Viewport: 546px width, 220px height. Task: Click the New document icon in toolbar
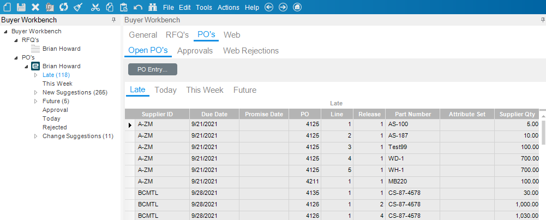click(x=7, y=7)
